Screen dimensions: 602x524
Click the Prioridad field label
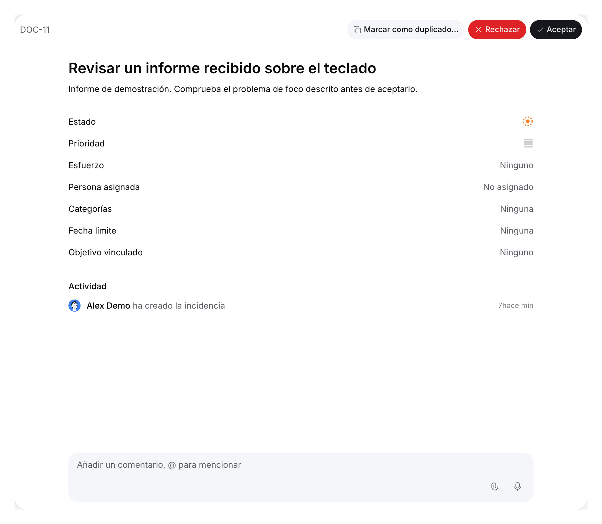tap(87, 143)
